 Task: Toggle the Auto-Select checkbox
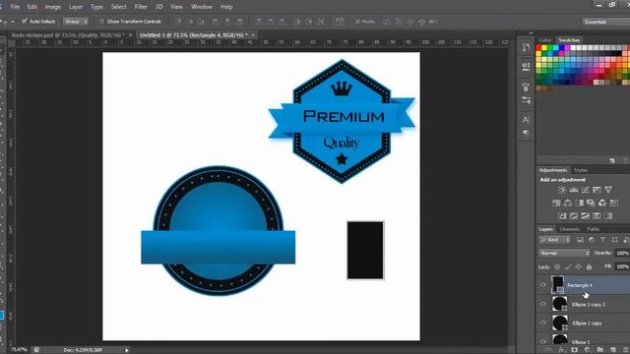(x=25, y=21)
